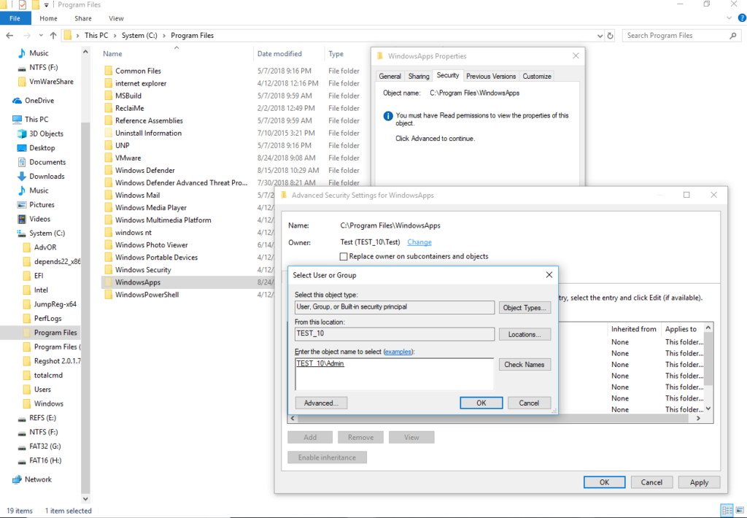The image size is (747, 518).
Task: Click the OneDrive cloud icon in sidebar
Action: pyautogui.click(x=17, y=101)
